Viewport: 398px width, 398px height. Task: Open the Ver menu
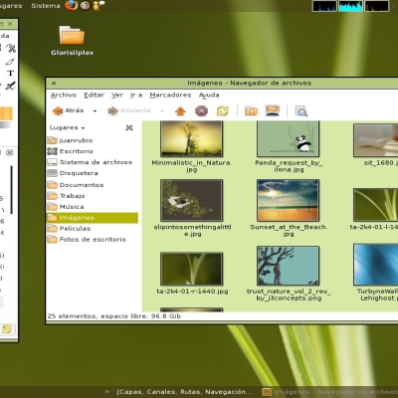pos(117,96)
